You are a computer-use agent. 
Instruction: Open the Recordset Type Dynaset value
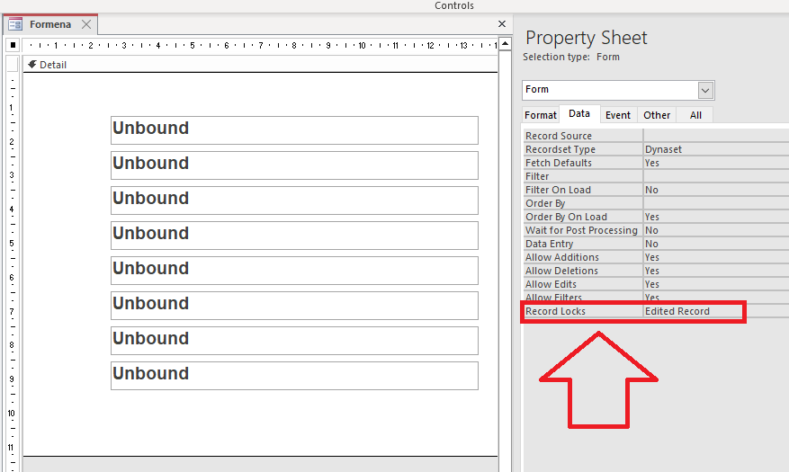tap(715, 149)
